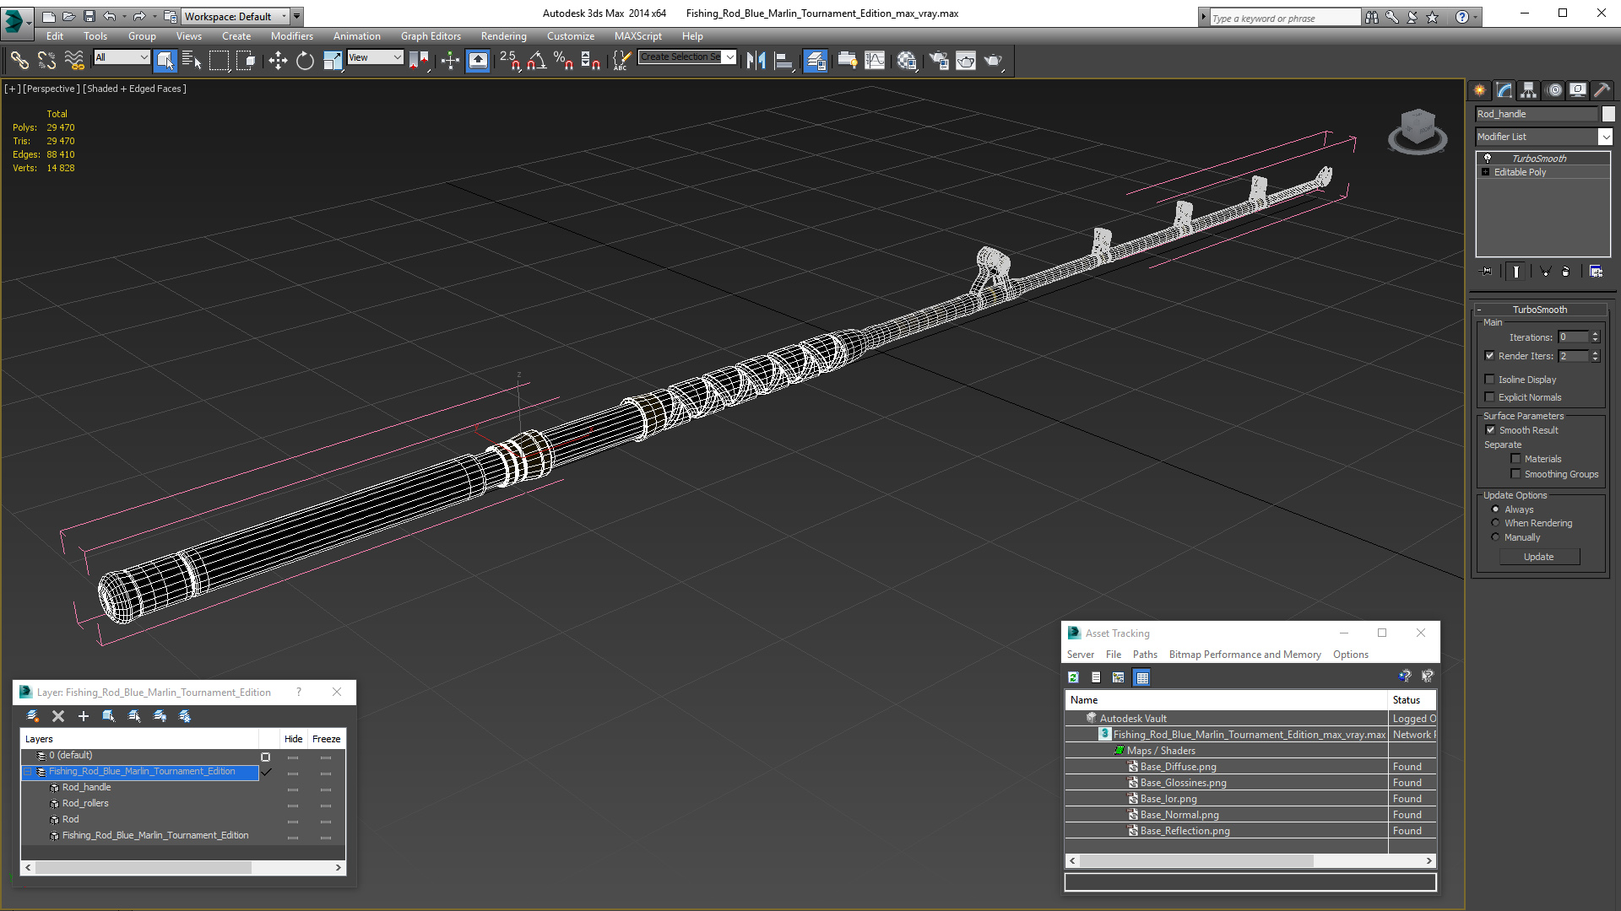
Task: Activate Select and Rotate tool
Action: coord(305,60)
